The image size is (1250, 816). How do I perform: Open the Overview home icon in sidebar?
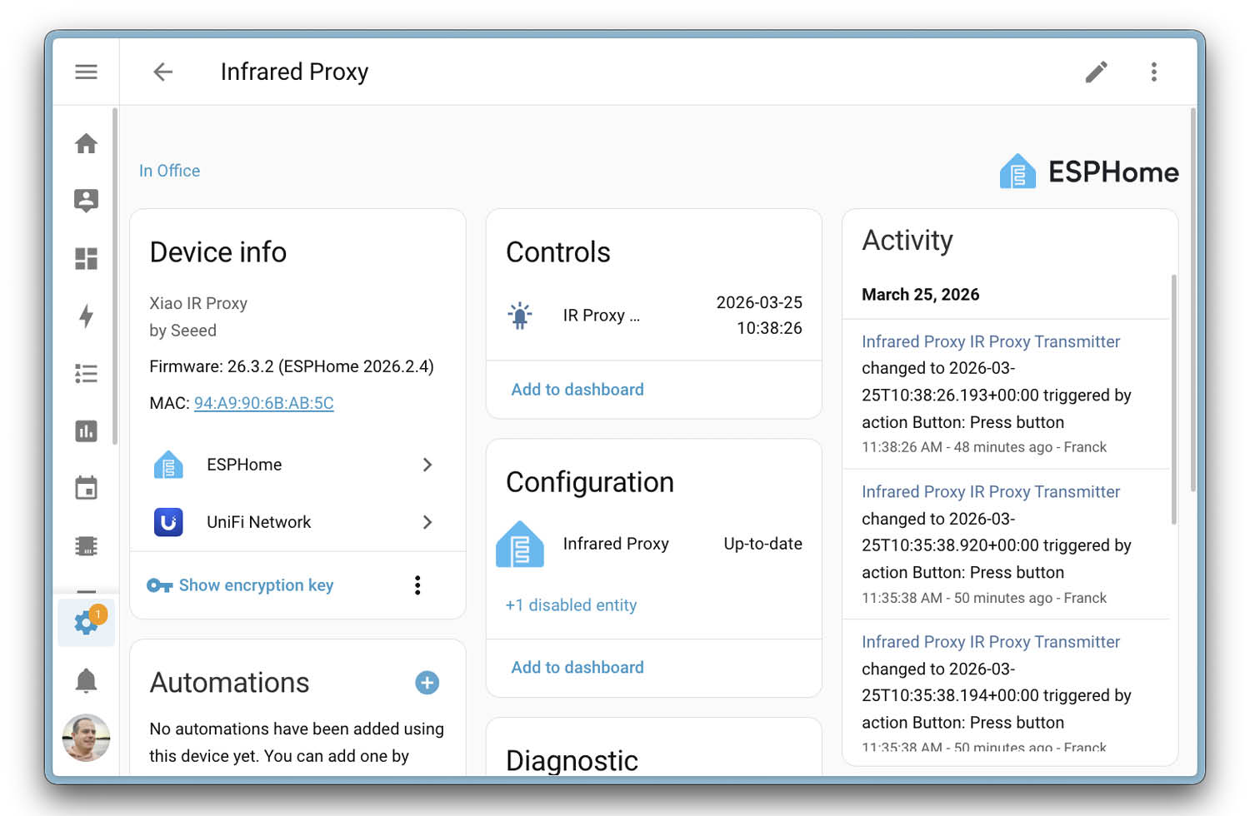click(x=86, y=142)
